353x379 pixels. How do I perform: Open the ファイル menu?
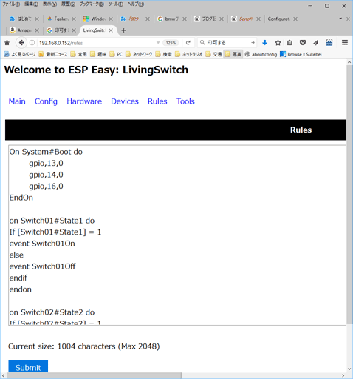coord(11,4)
